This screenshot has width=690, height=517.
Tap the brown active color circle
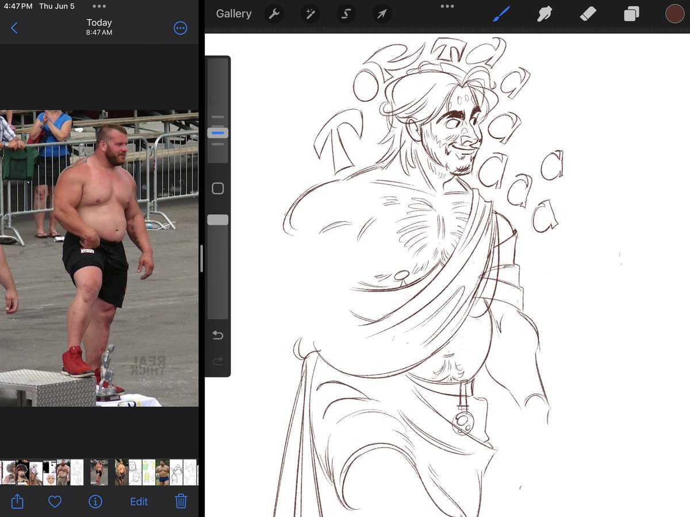click(674, 14)
